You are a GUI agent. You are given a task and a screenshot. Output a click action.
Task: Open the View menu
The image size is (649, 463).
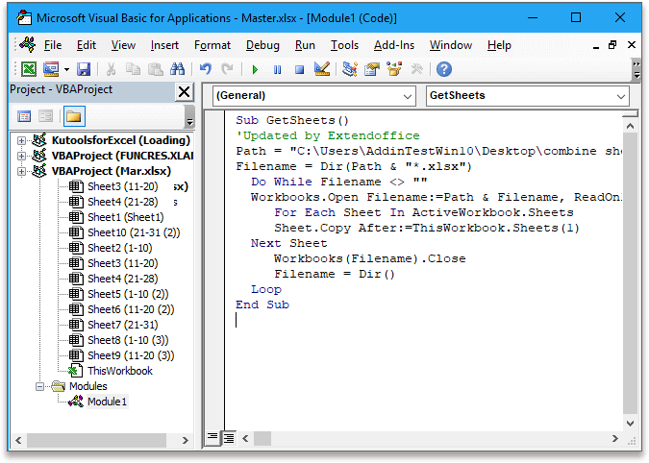(x=123, y=45)
